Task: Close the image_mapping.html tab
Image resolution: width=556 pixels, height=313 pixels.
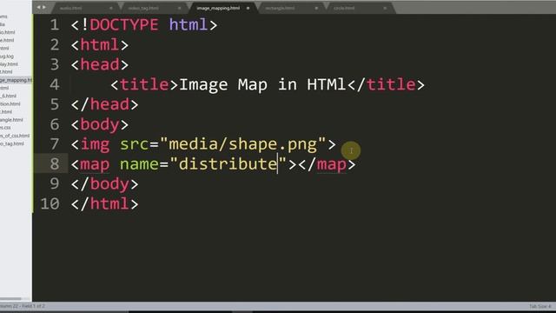Action: coord(248,8)
